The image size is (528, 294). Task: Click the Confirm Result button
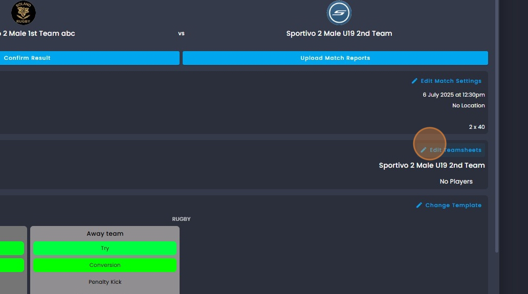pos(90,58)
